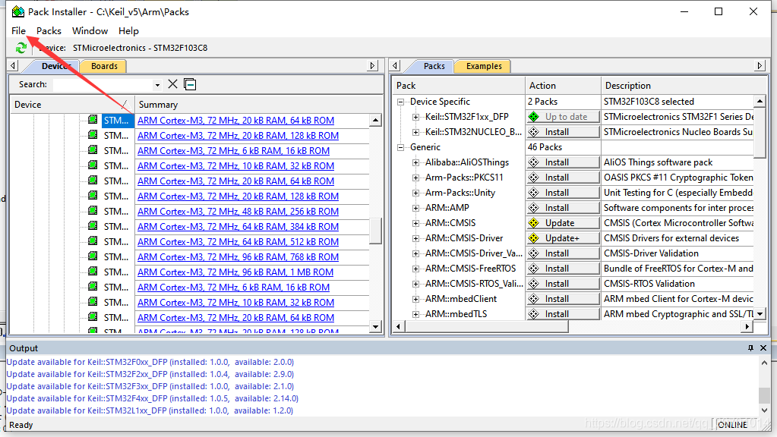Click the collapse all devices icon
777x437 pixels.
[x=190, y=84]
